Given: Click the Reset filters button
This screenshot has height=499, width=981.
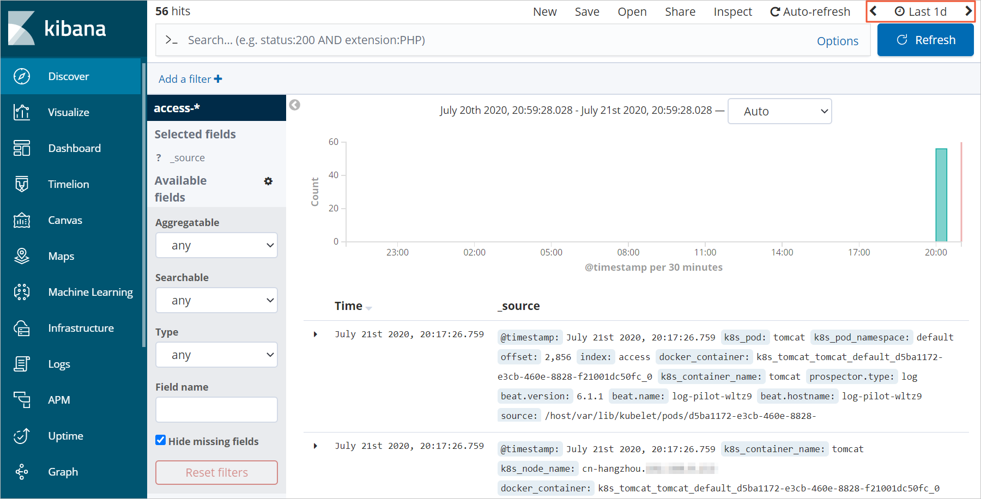Looking at the screenshot, I should tap(216, 472).
